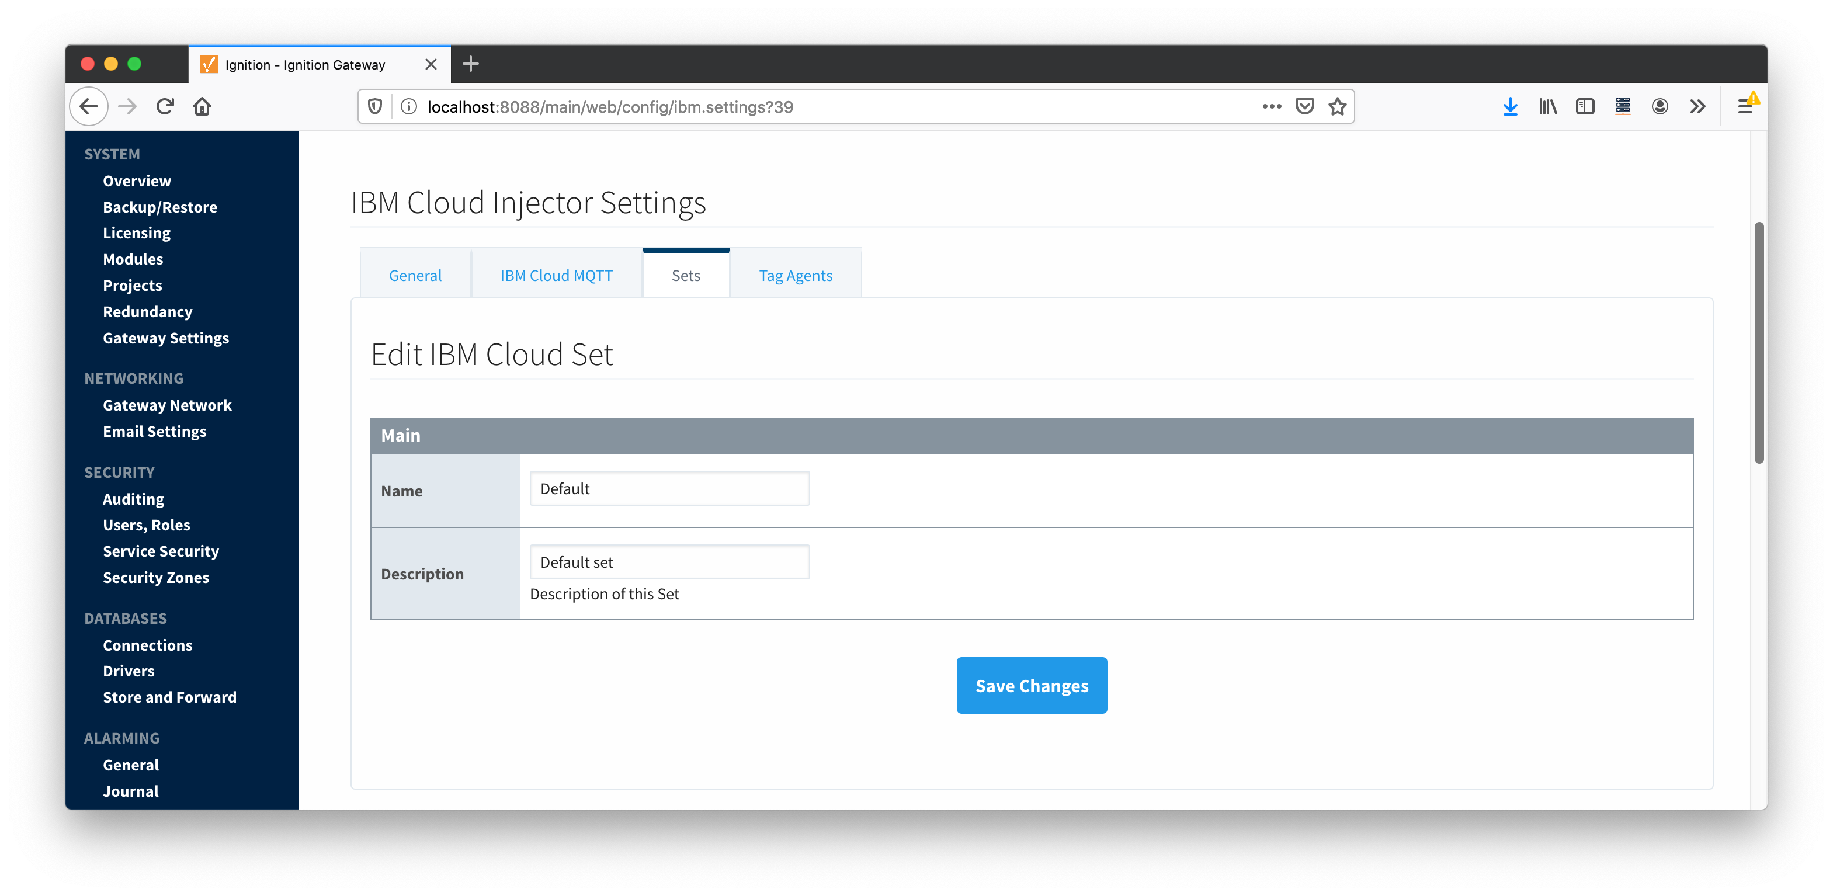Screen dimensions: 1833x896
Task: Open Overview in the System sidebar
Action: coord(137,180)
